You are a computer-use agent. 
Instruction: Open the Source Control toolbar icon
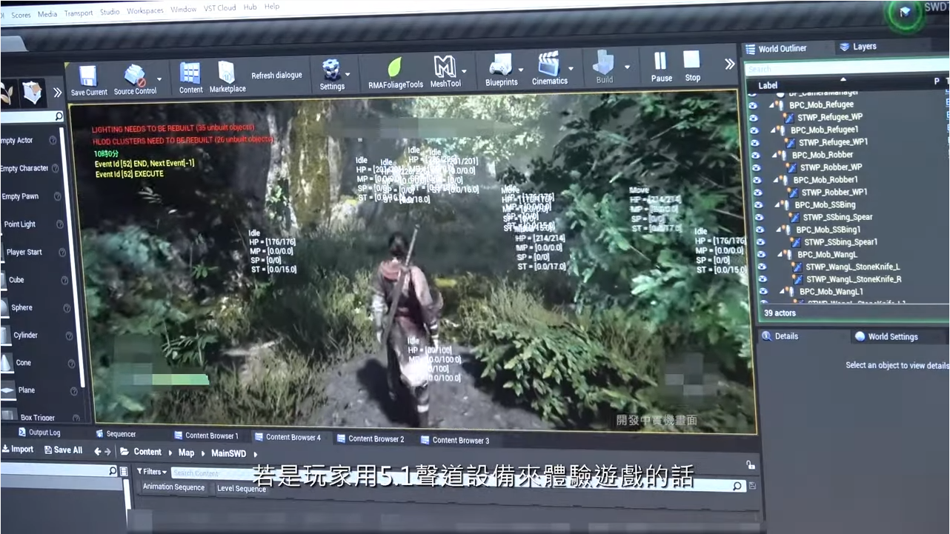(x=134, y=75)
